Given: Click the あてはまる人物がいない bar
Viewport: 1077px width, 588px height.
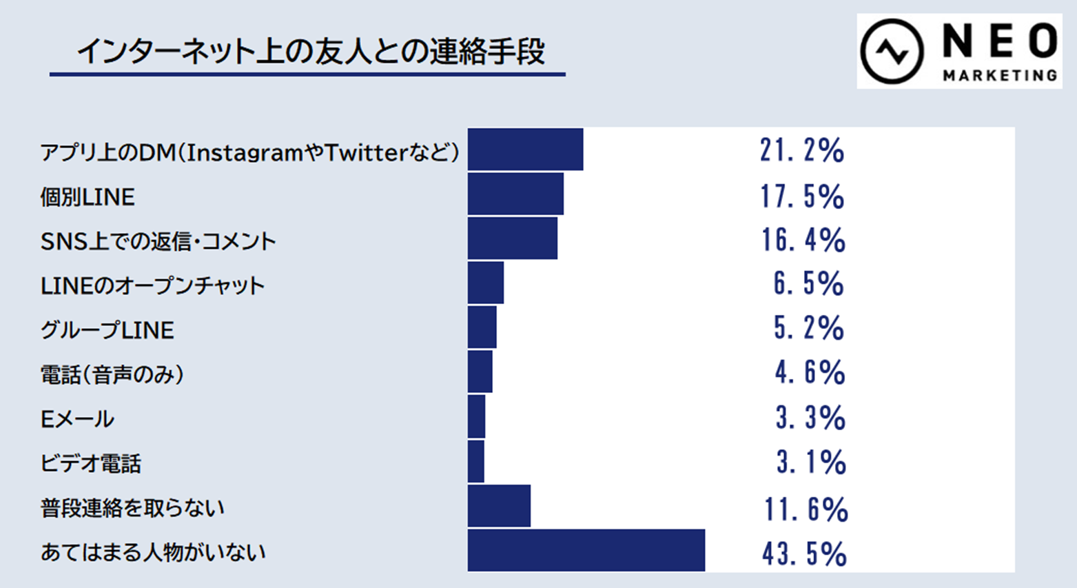Looking at the screenshot, I should 586,550.
